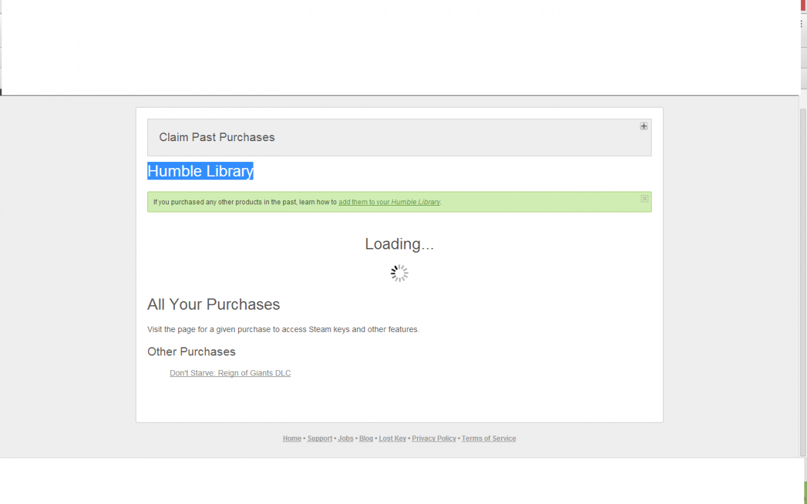Click the Lost Key footer link
Image resolution: width=807 pixels, height=504 pixels.
pyautogui.click(x=392, y=439)
